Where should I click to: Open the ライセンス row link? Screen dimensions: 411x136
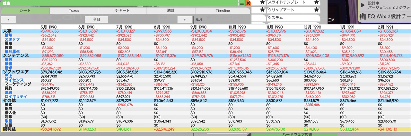click(x=14, y=80)
